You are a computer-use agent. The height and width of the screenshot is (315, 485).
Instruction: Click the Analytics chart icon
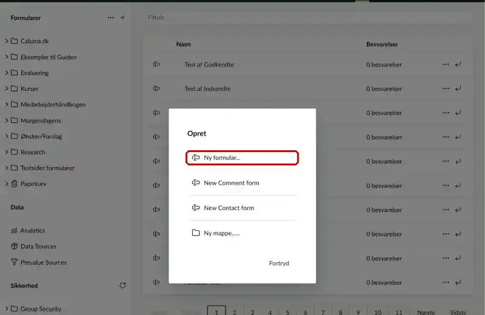coord(14,230)
